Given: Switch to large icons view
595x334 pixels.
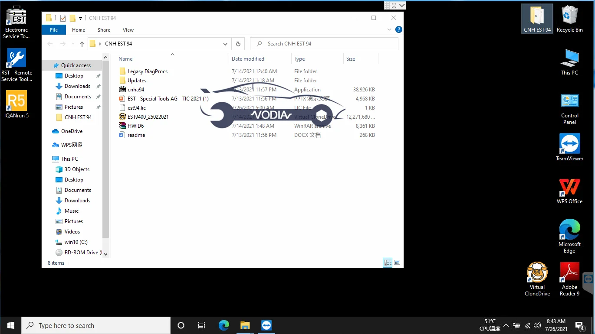Looking at the screenshot, I should point(397,263).
